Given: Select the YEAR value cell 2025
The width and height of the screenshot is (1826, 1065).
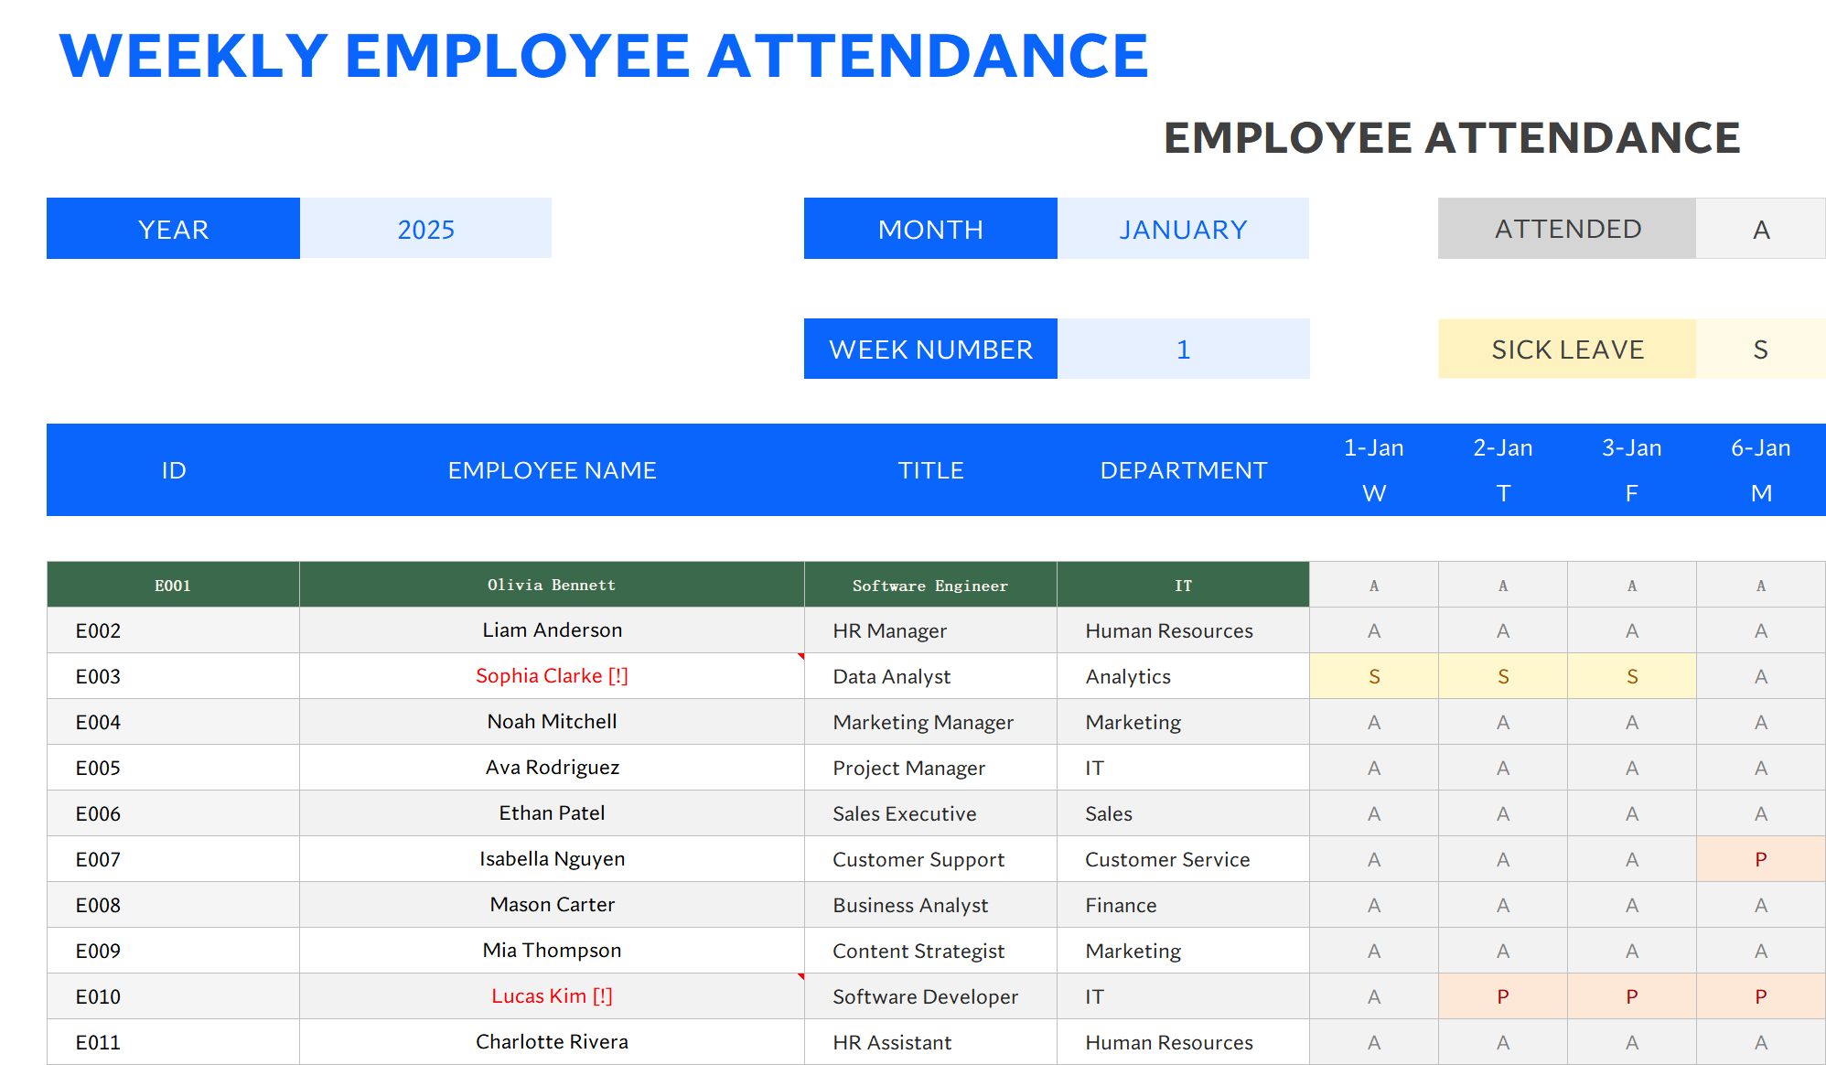Looking at the screenshot, I should coord(425,229).
